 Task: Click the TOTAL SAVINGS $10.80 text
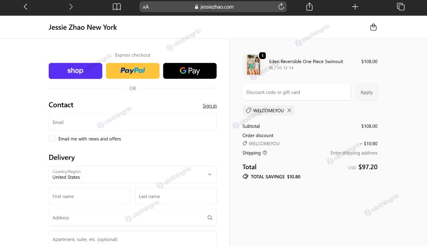click(275, 177)
